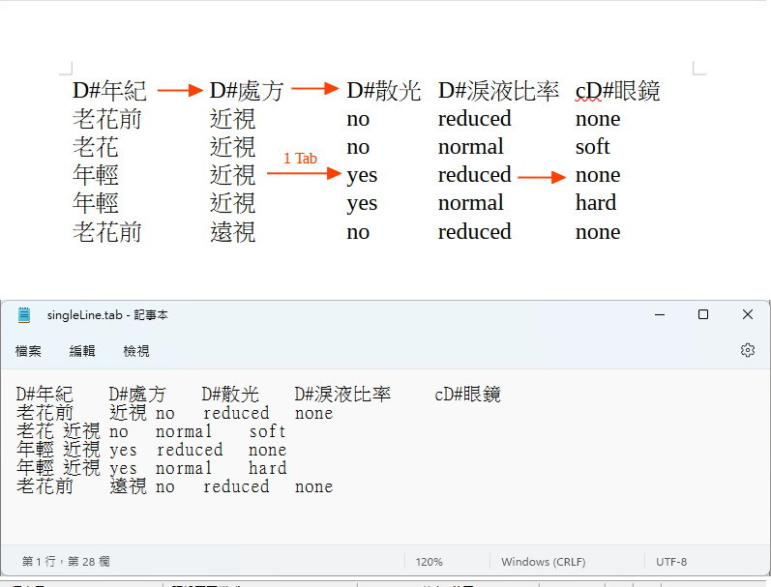The image size is (771, 587).
Task: Maximize the Notepad window
Action: tap(703, 315)
